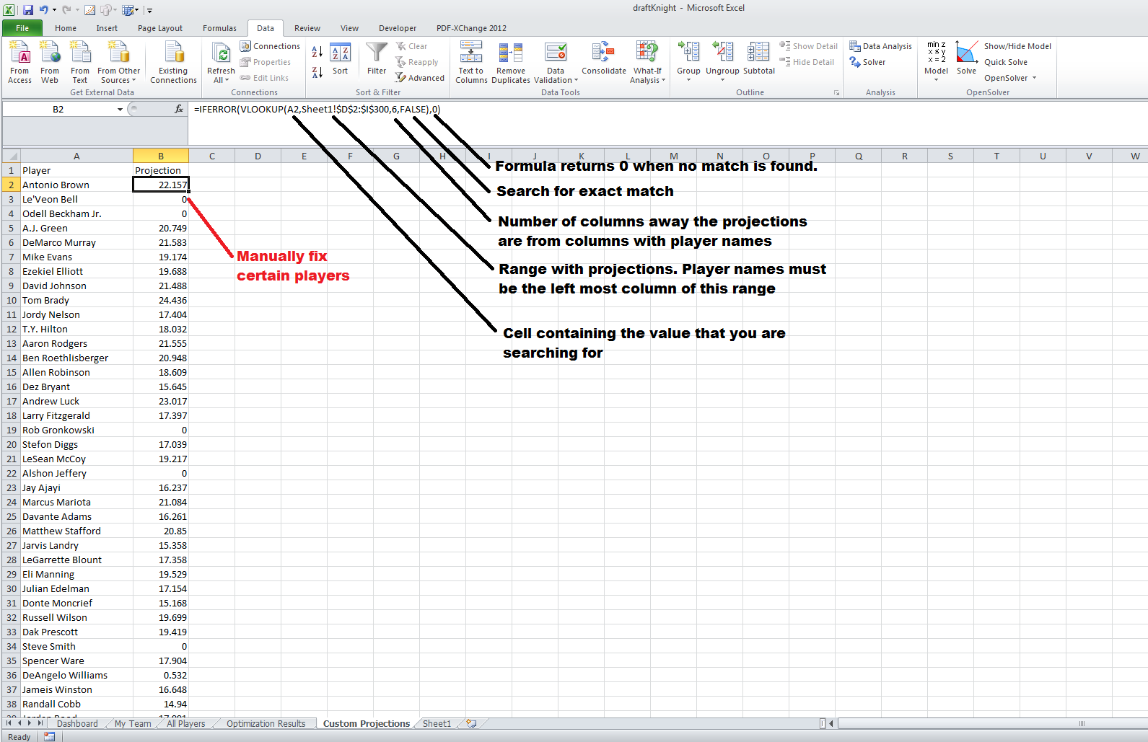Image resolution: width=1148 pixels, height=742 pixels.
Task: Click the macro record icon in status bar
Action: pyautogui.click(x=49, y=736)
